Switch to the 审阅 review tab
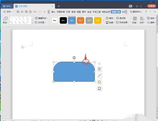Screen dimensions: 158x121 (x=73, y=12)
